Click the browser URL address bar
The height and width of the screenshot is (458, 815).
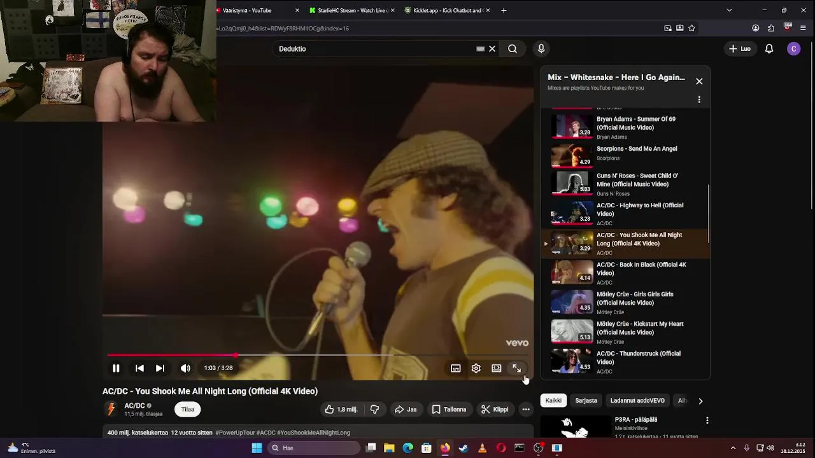click(439, 28)
